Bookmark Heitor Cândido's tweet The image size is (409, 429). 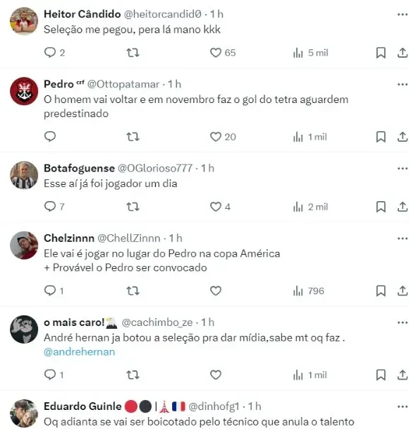click(381, 53)
